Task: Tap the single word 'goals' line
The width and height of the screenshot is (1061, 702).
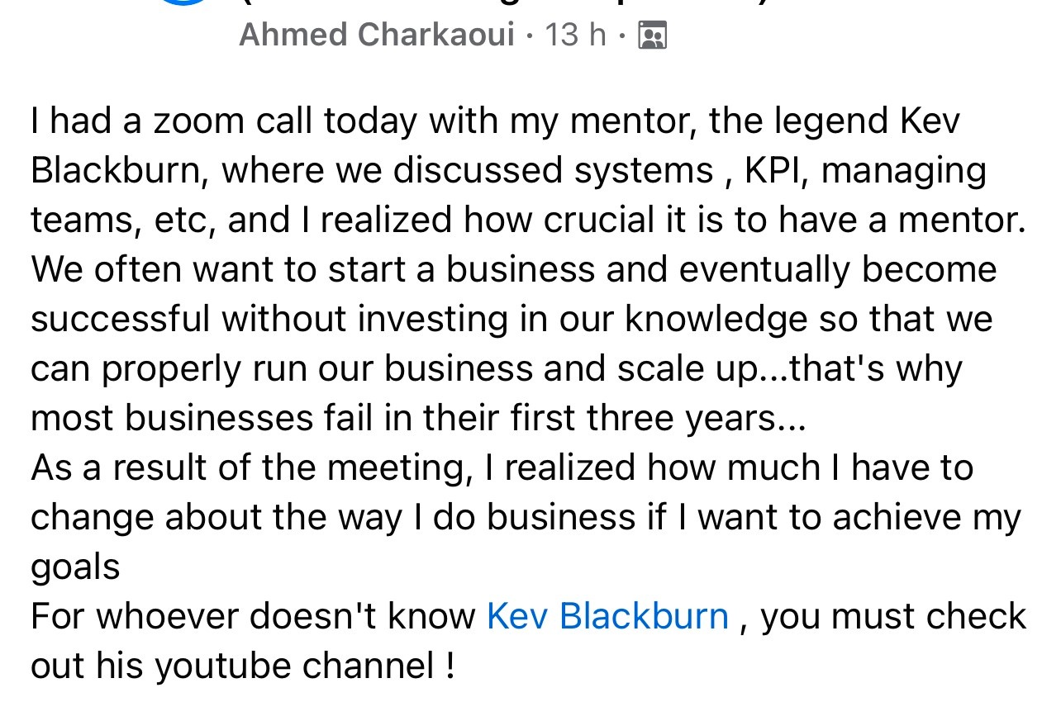Action: pyautogui.click(x=75, y=568)
